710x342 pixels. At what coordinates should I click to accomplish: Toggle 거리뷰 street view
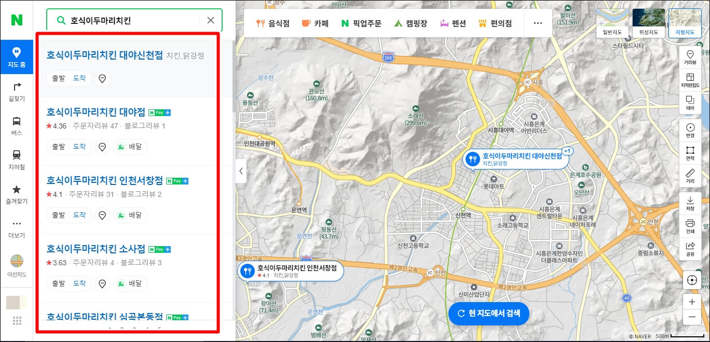pos(690,58)
